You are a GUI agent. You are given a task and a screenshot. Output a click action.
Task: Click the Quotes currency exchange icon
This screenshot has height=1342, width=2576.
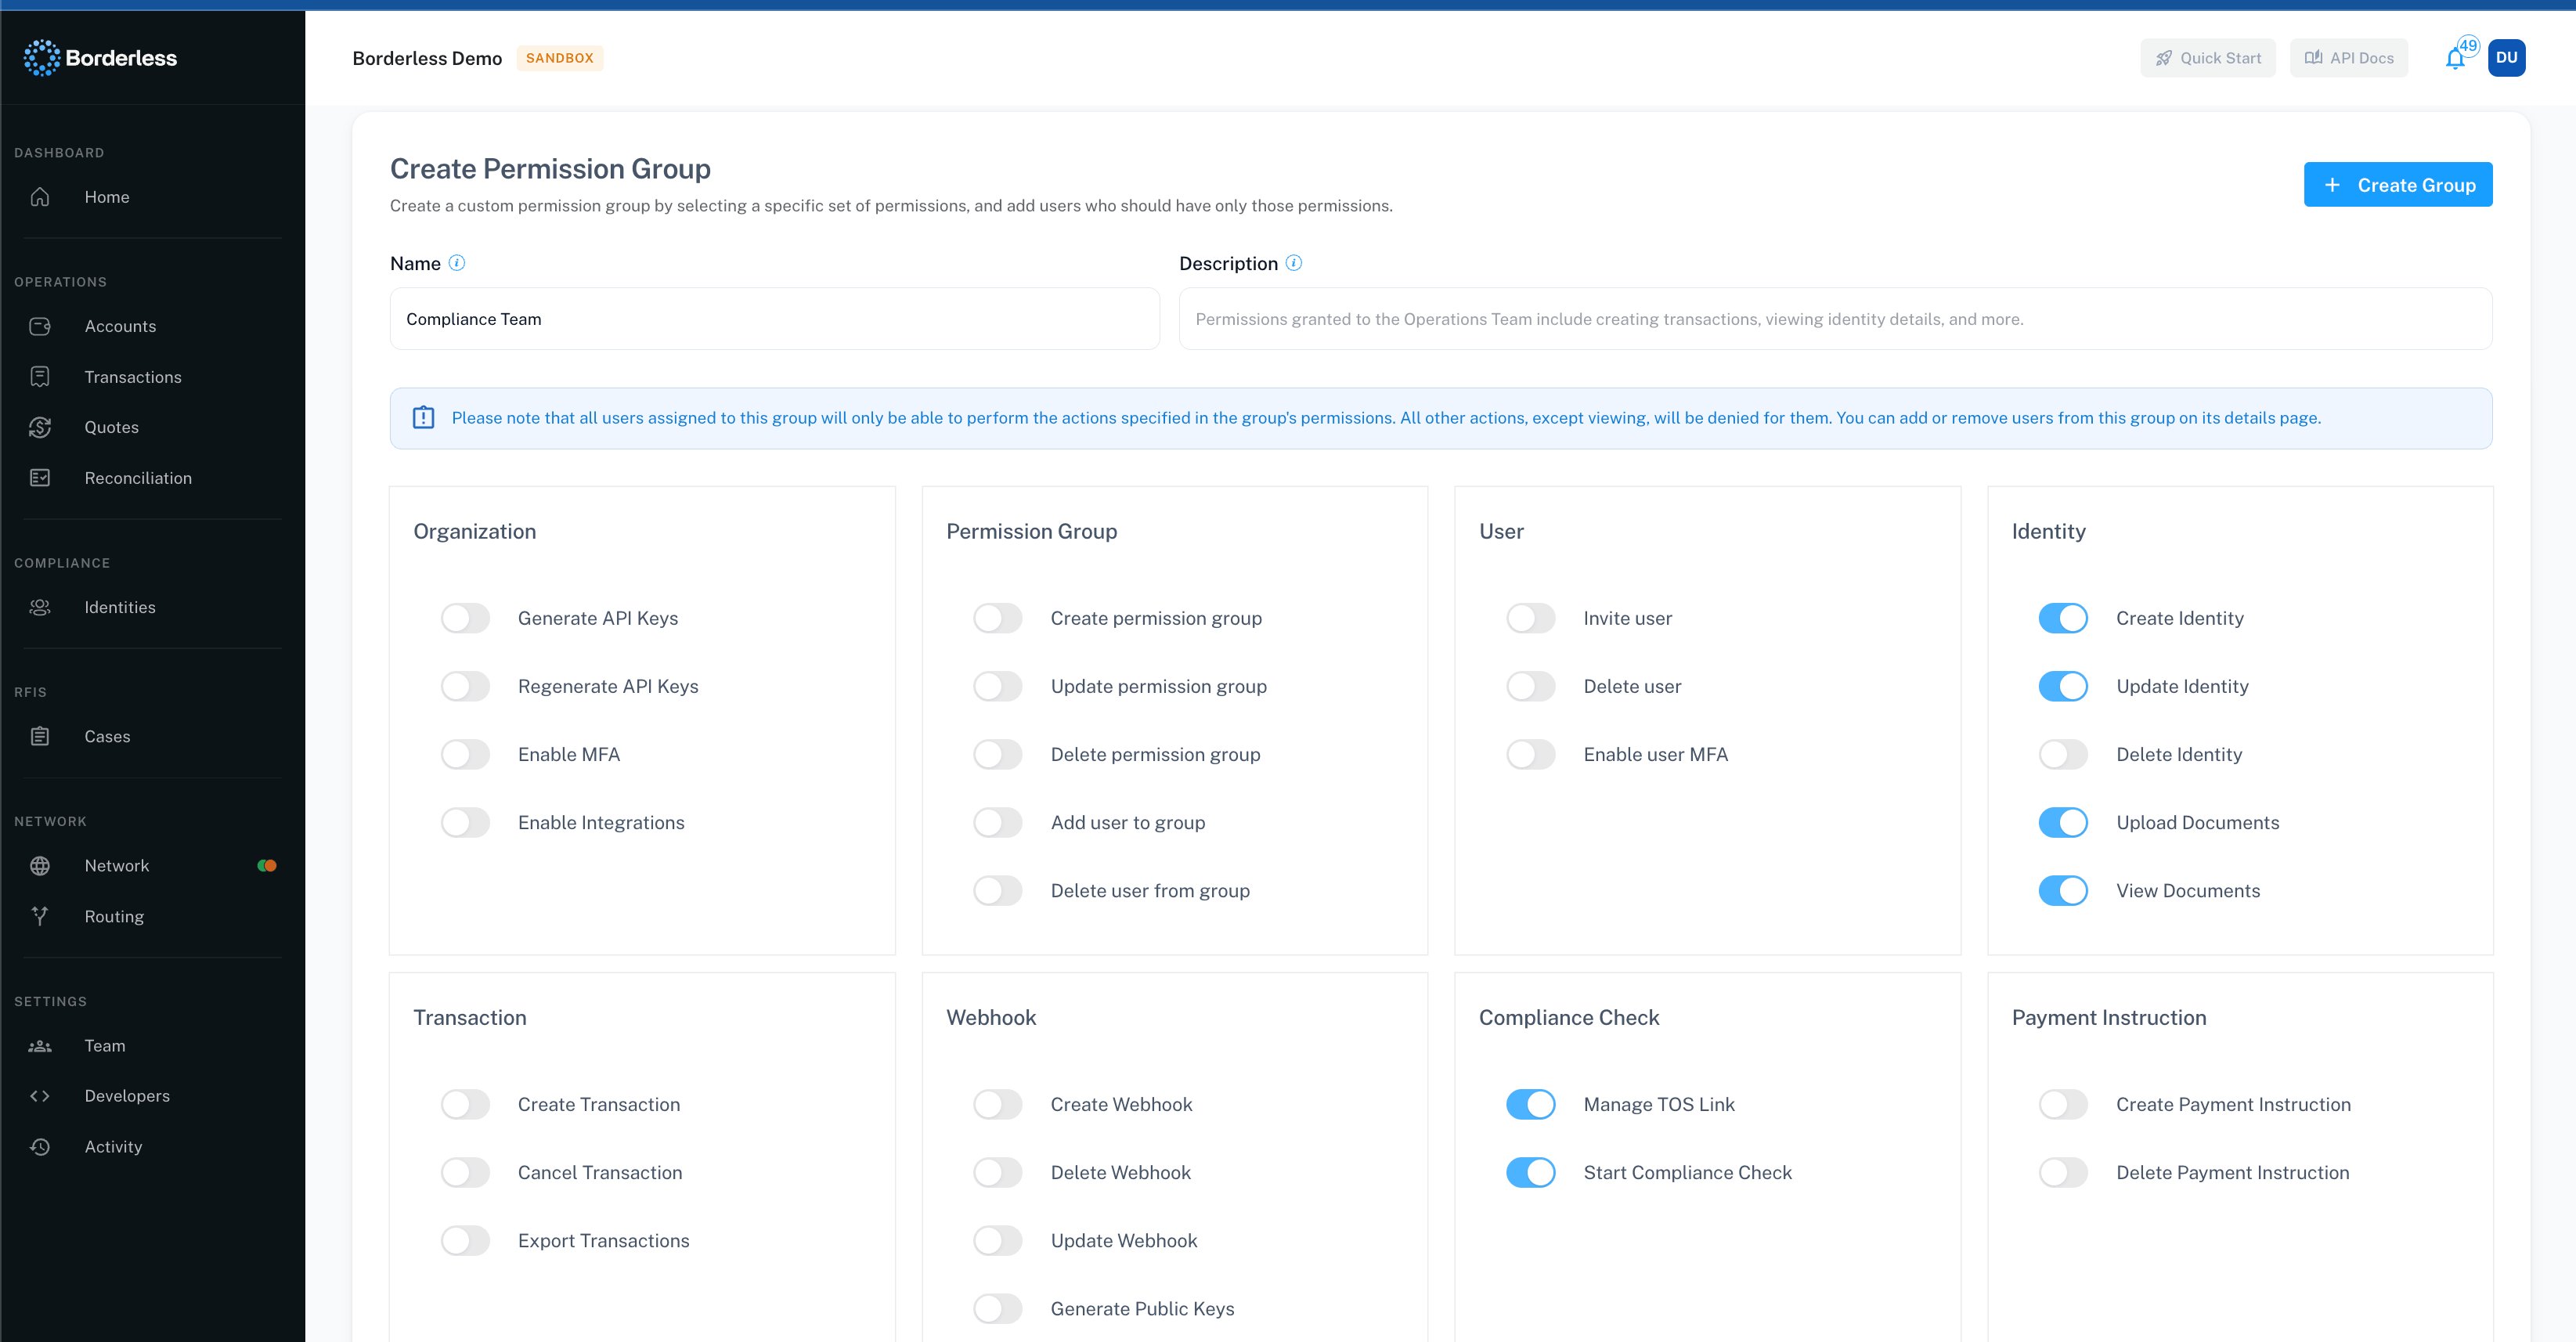coord(40,427)
